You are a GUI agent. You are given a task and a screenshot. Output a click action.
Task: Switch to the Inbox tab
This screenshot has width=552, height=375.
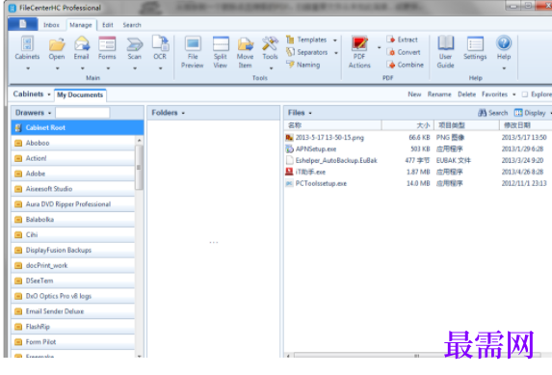pyautogui.click(x=51, y=25)
